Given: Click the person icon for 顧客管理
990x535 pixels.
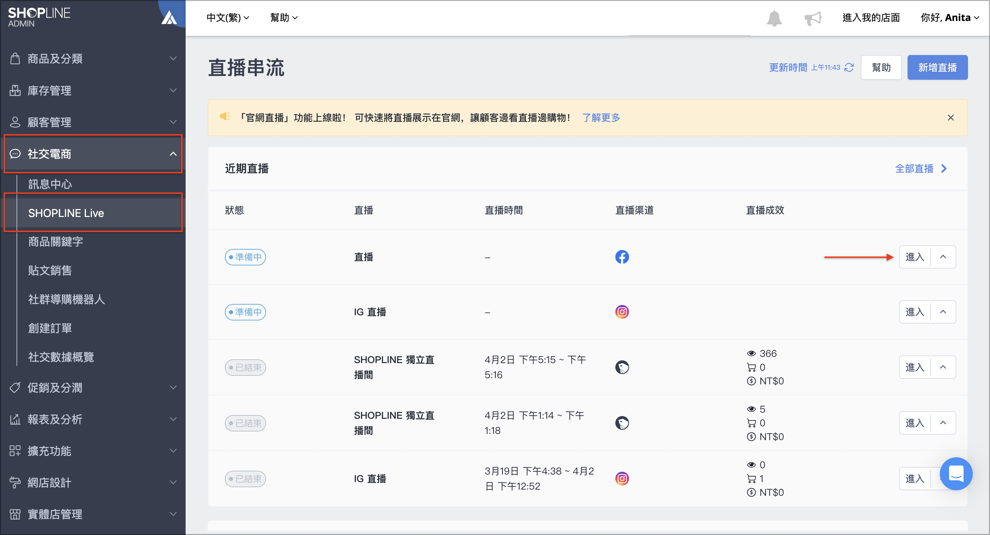Looking at the screenshot, I should [15, 122].
